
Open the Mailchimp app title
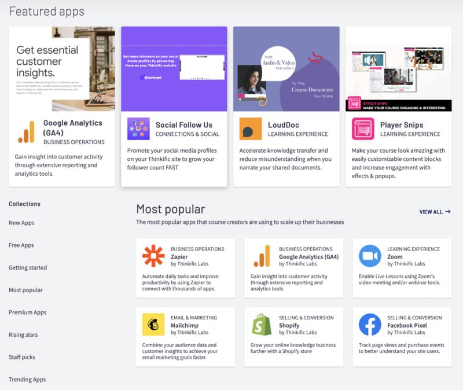coord(185,325)
